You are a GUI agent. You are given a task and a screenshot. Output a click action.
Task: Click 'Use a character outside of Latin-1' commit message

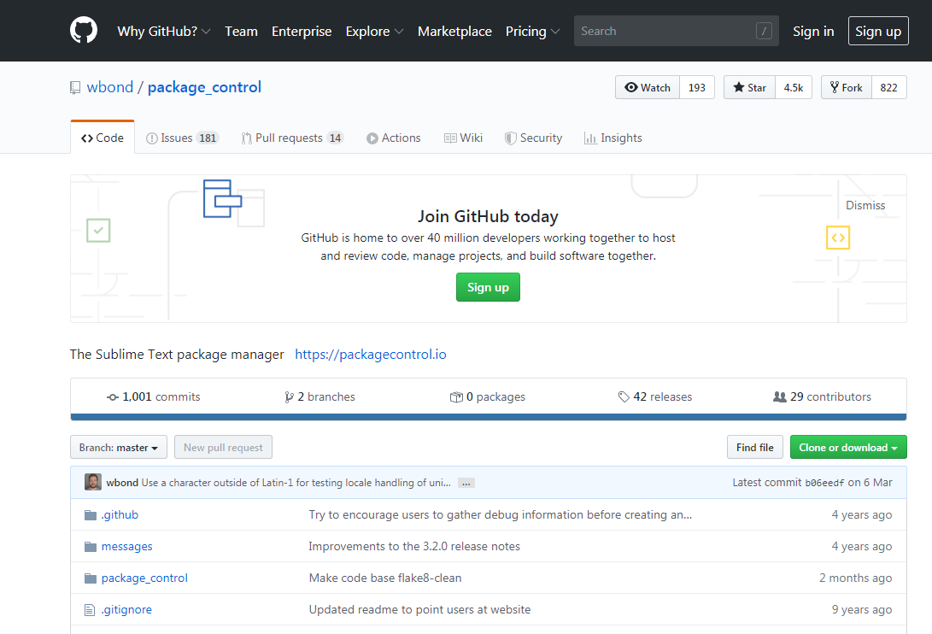click(x=296, y=483)
